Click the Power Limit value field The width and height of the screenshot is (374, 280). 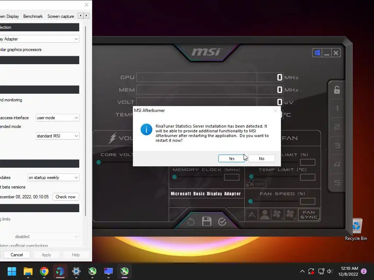(308, 162)
